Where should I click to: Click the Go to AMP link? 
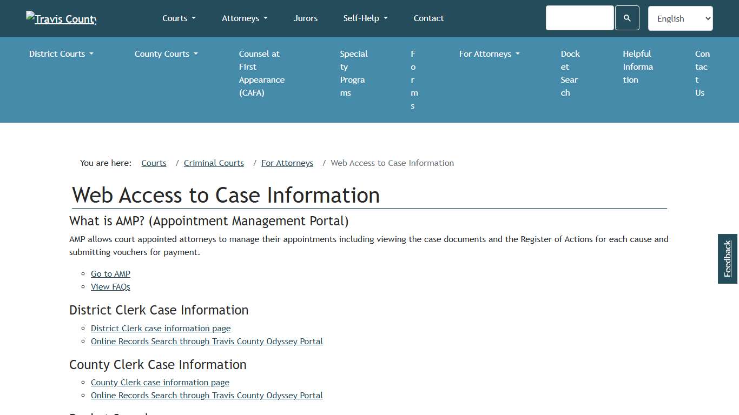[110, 273]
